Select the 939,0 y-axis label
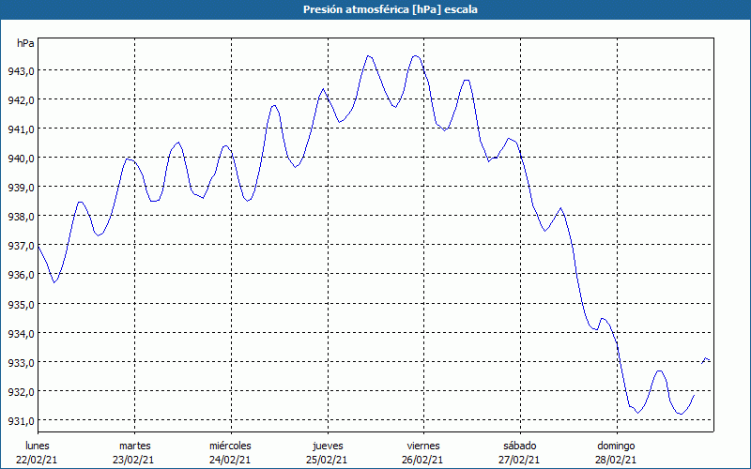 [x=21, y=188]
